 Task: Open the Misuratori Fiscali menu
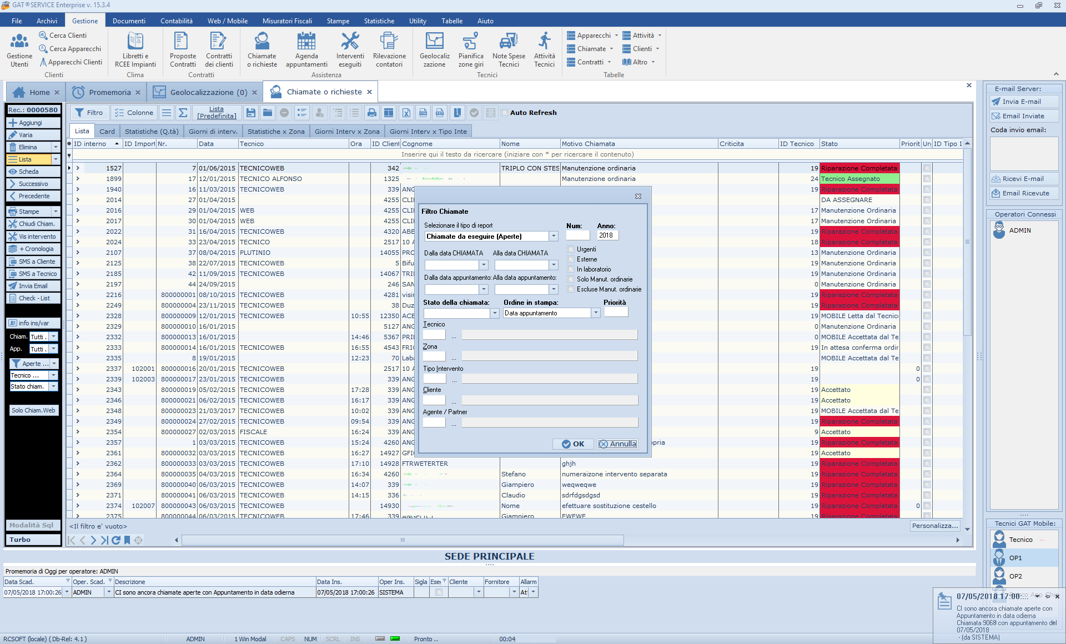(x=287, y=21)
